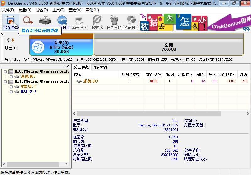Expand the EFI(G:) tree node

(11, 92)
